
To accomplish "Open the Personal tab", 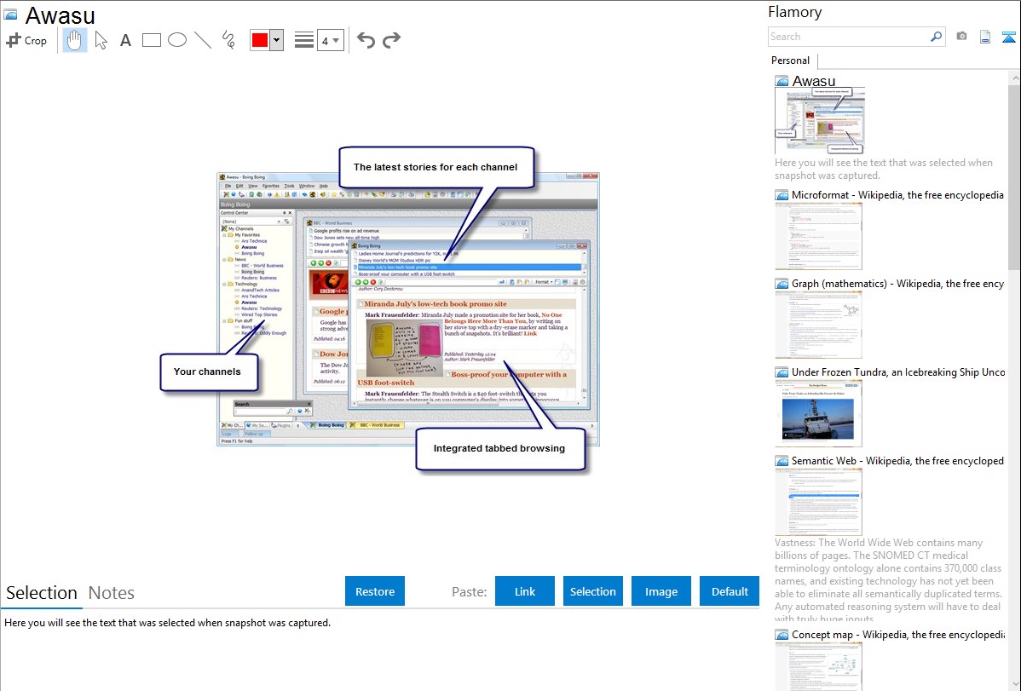I will click(791, 60).
